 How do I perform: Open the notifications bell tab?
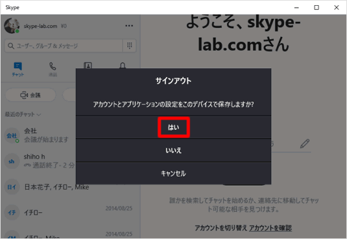click(123, 66)
